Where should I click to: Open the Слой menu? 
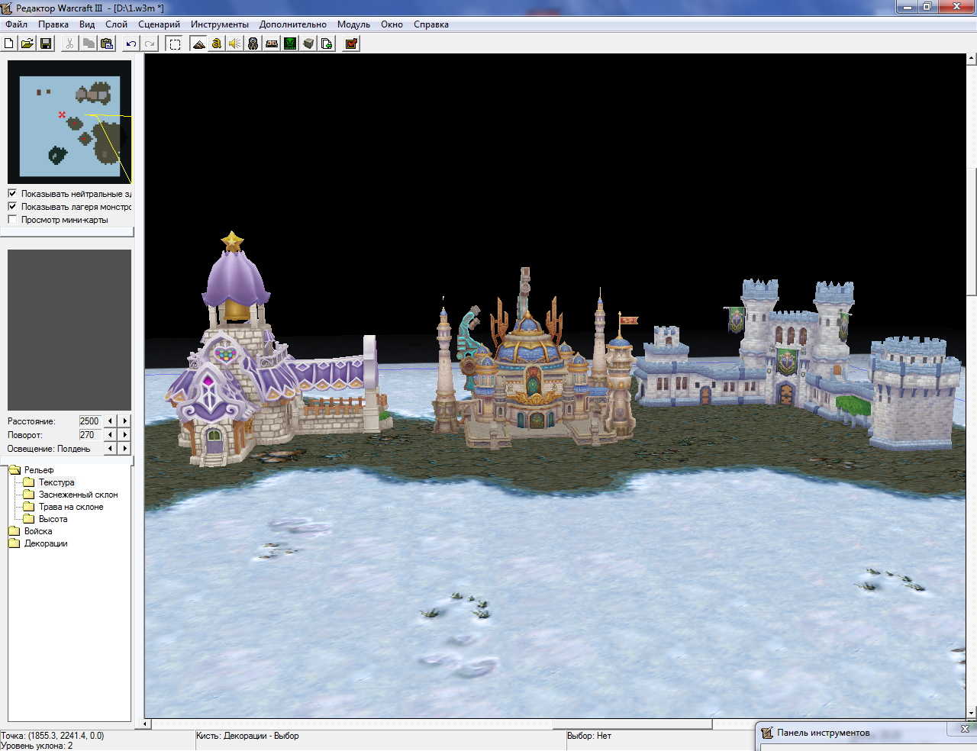coord(117,24)
